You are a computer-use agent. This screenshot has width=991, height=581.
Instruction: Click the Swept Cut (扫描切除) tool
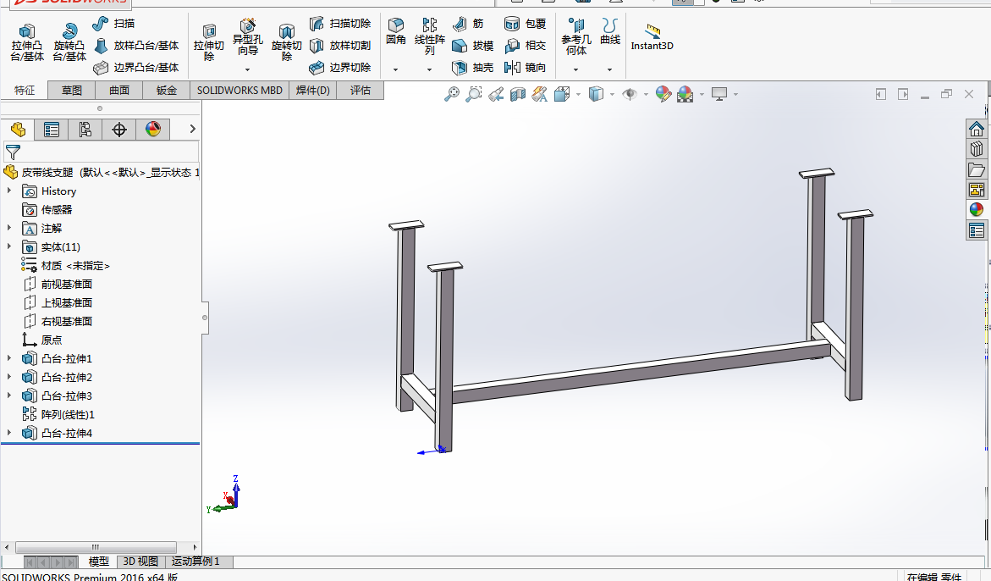tap(340, 24)
